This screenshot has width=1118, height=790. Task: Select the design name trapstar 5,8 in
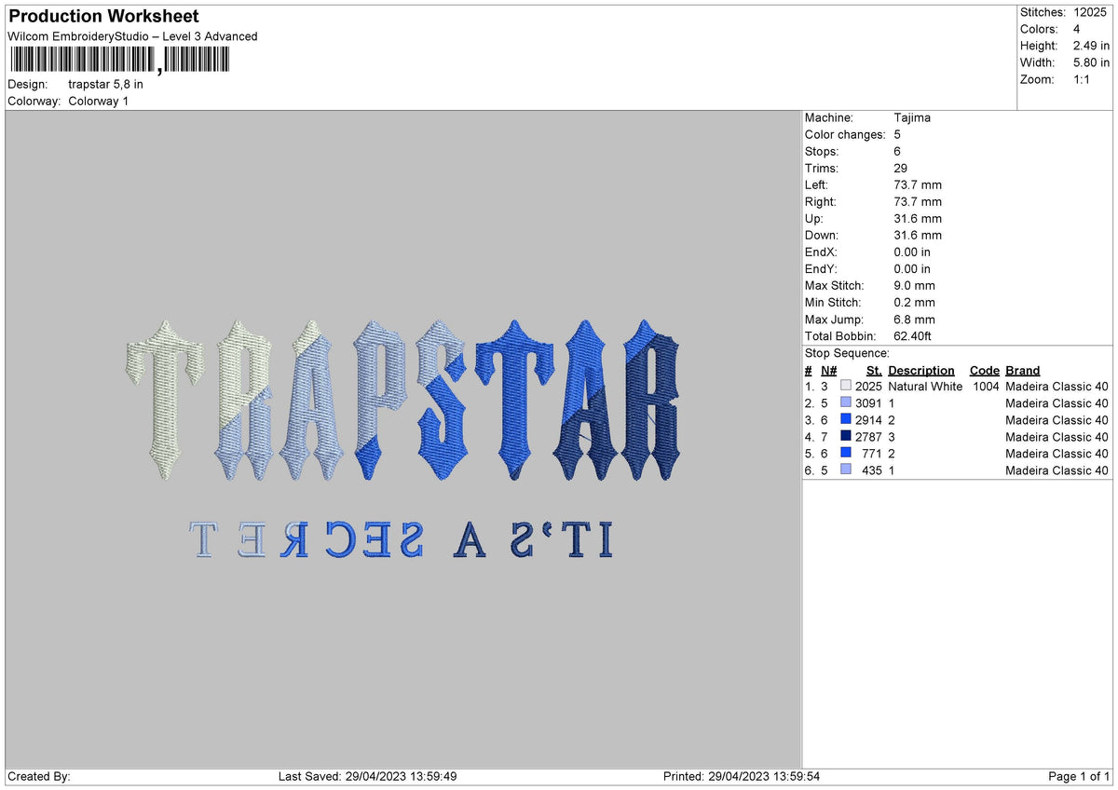(x=106, y=83)
